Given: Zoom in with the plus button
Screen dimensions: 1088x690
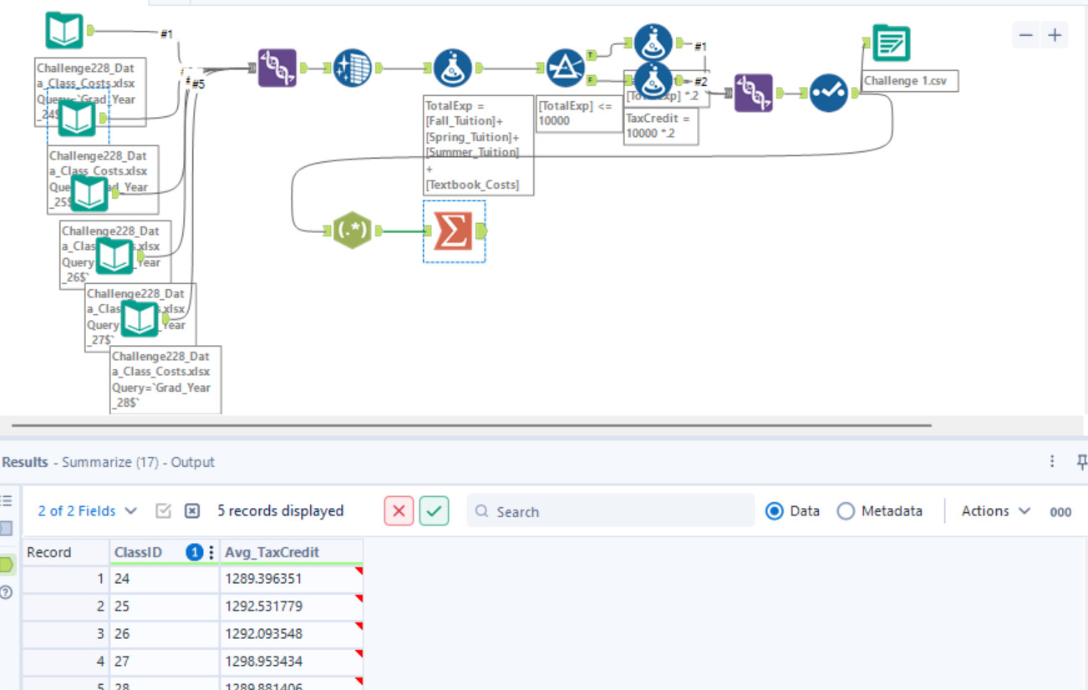Looking at the screenshot, I should 1055,35.
